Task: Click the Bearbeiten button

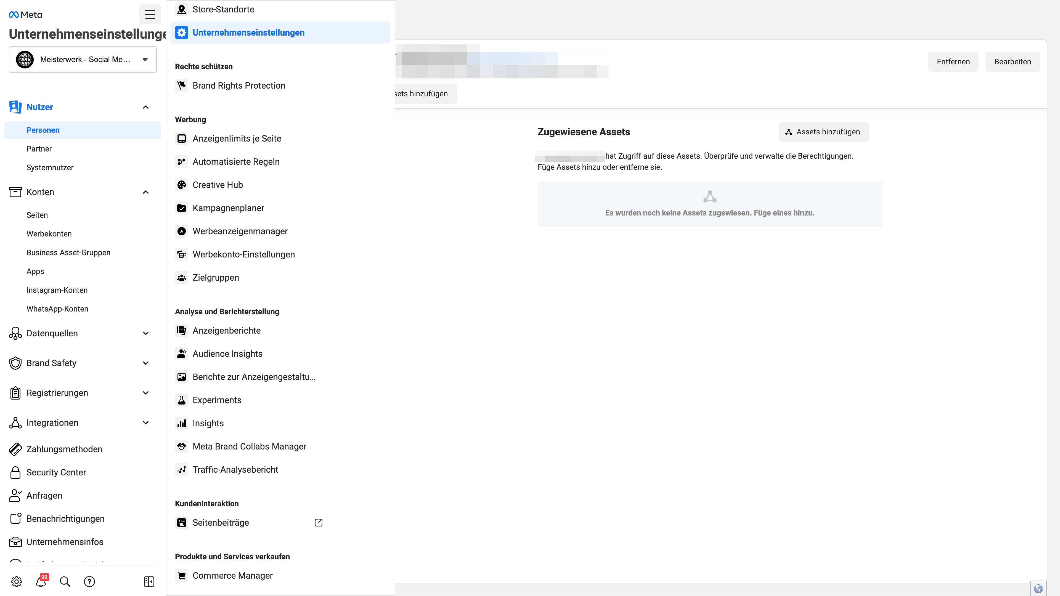Action: (1013, 61)
